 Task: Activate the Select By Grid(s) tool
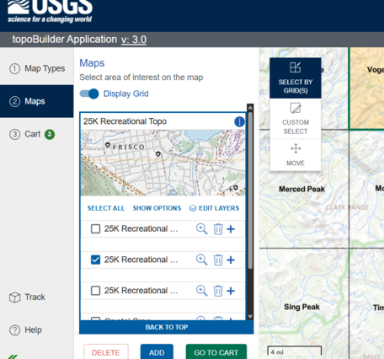(x=296, y=78)
